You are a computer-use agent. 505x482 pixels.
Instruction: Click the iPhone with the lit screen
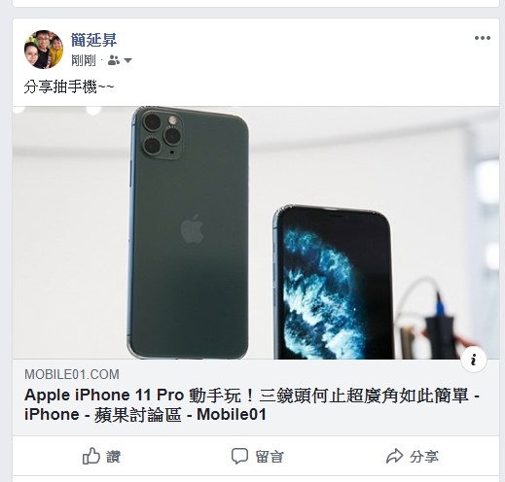click(334, 283)
